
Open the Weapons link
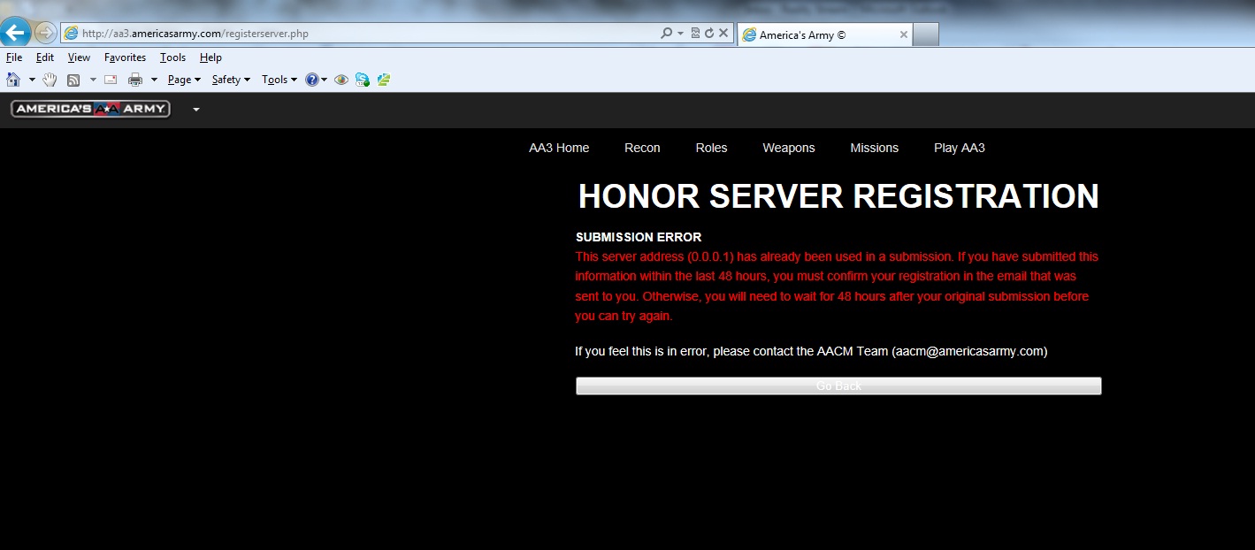pyautogui.click(x=789, y=148)
